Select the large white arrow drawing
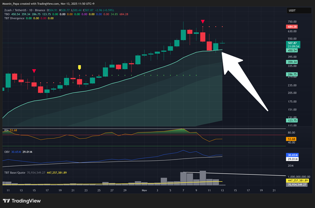 tap(244, 82)
